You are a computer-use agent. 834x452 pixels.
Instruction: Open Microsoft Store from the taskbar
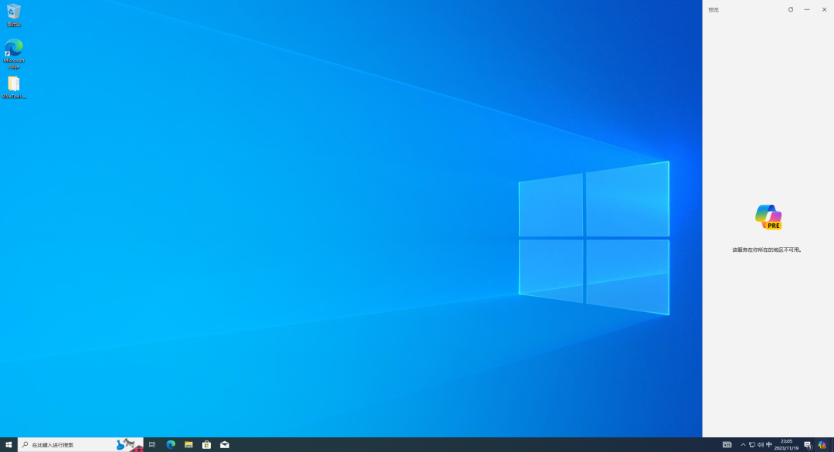point(206,444)
